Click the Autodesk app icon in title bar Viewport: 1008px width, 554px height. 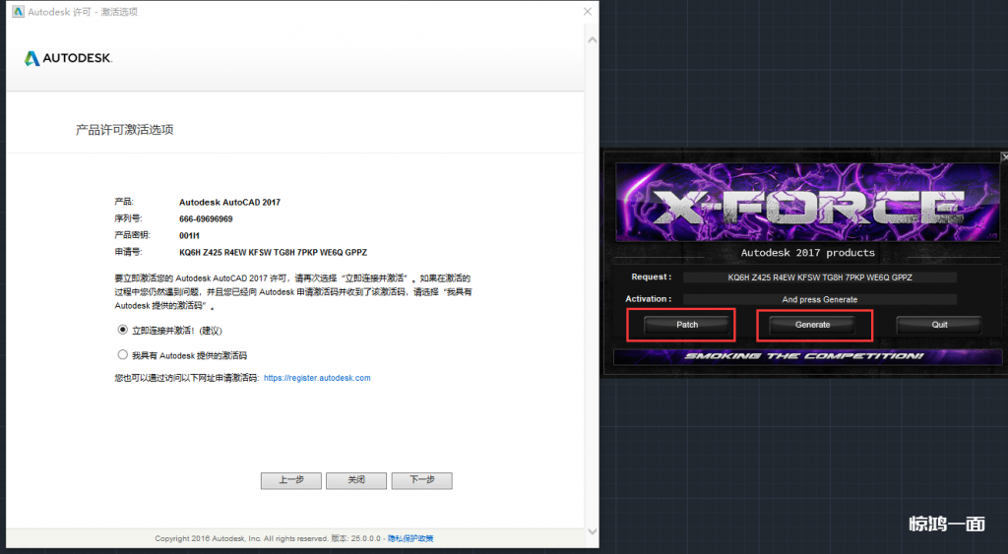pyautogui.click(x=18, y=12)
